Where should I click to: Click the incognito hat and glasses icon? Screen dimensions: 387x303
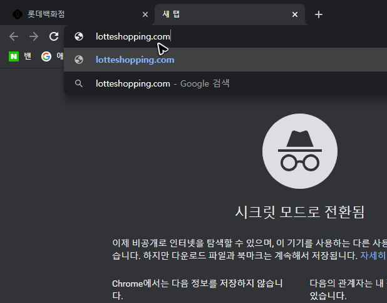[300, 151]
